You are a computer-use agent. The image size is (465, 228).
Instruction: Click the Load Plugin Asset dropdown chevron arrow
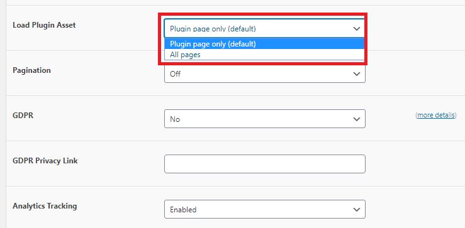coord(357,29)
